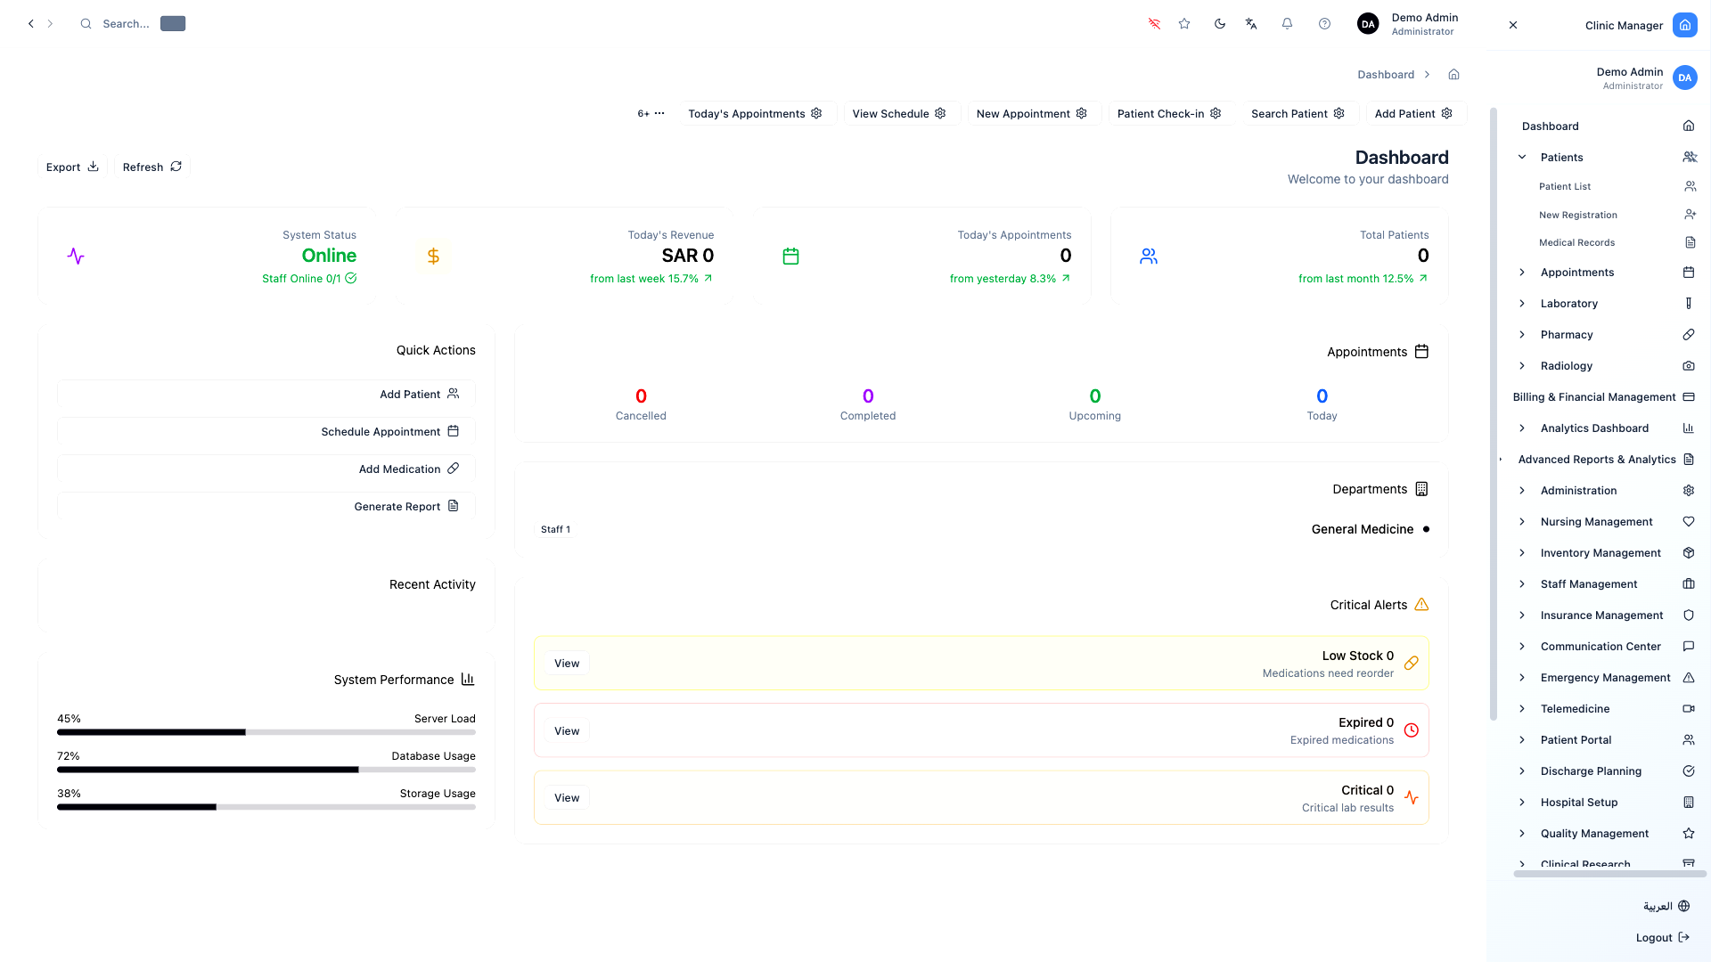Click the top search field
The height and width of the screenshot is (962, 1711).
click(x=126, y=24)
